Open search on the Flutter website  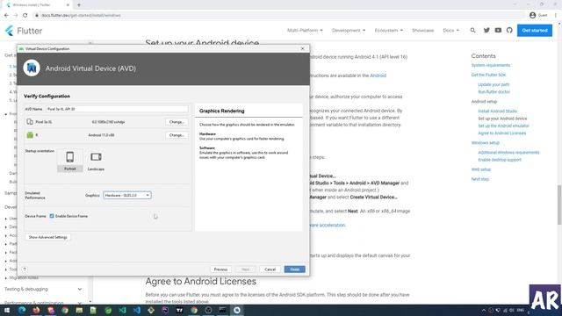click(x=472, y=31)
